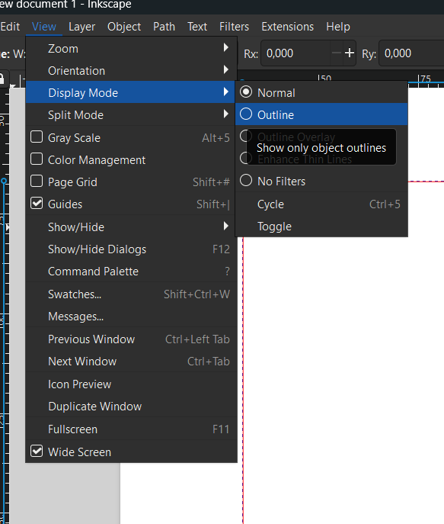
Task: Select the Normal display mode
Action: pos(321,92)
